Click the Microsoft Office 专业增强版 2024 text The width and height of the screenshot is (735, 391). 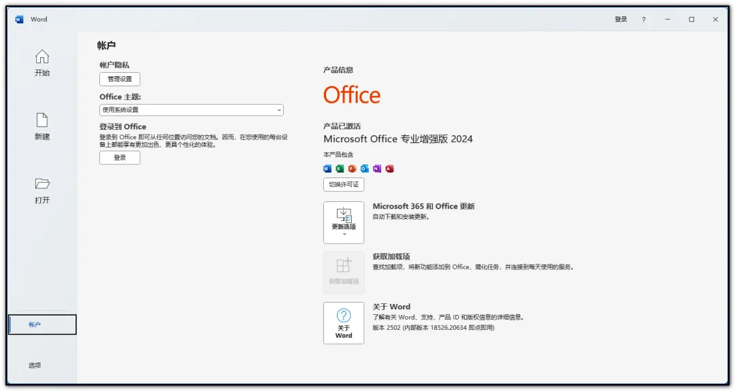pos(398,139)
